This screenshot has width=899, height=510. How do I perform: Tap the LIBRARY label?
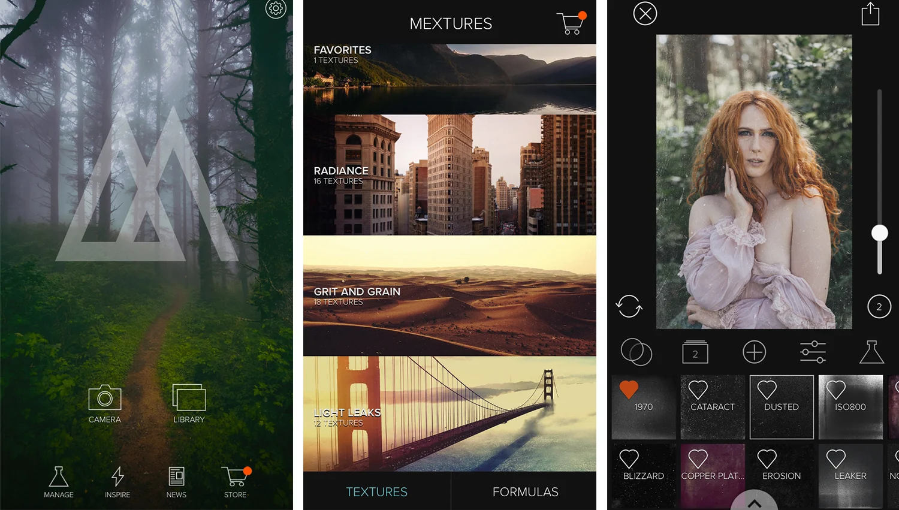[x=189, y=420]
